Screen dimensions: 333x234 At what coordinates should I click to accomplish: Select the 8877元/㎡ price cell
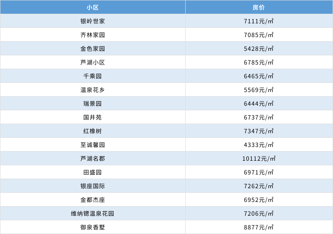pos(258,227)
